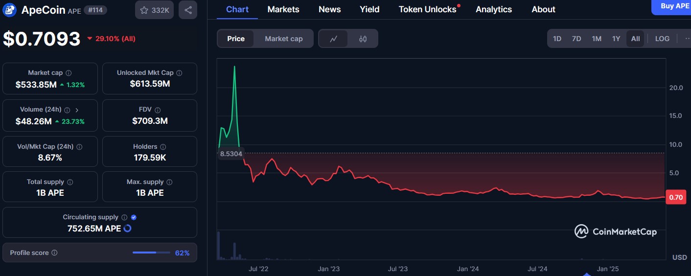
Task: Click the 8.5304 starting price label
Action: (x=231, y=154)
